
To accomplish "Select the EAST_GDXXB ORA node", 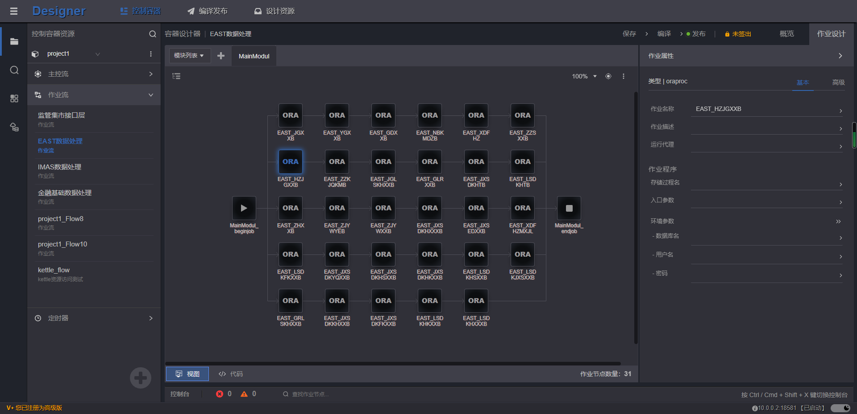I will [383, 115].
